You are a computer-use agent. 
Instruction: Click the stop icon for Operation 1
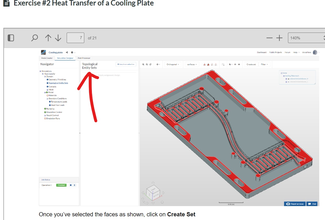coord(70,185)
